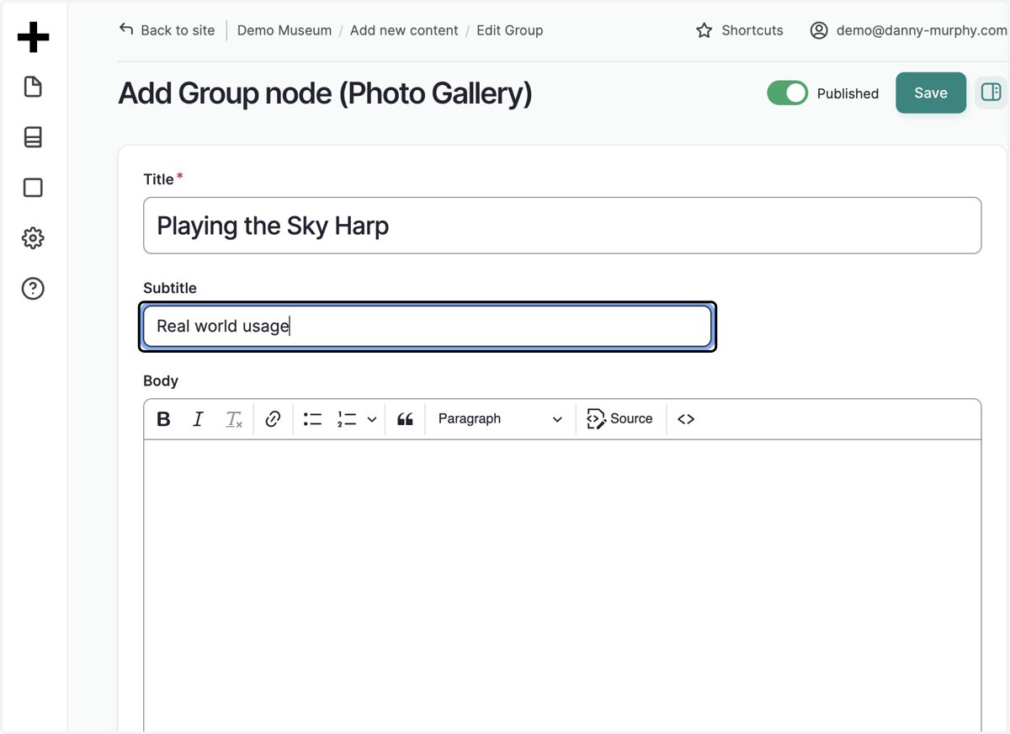Expand numbered list style options arrow
Screen dimensions: 1010x734
coord(372,419)
